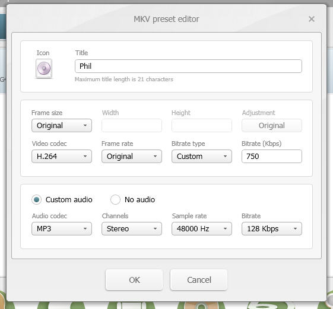Click the Bitrate (Kbps) field showing 750
Screen dimensions: 333x309
click(272, 157)
